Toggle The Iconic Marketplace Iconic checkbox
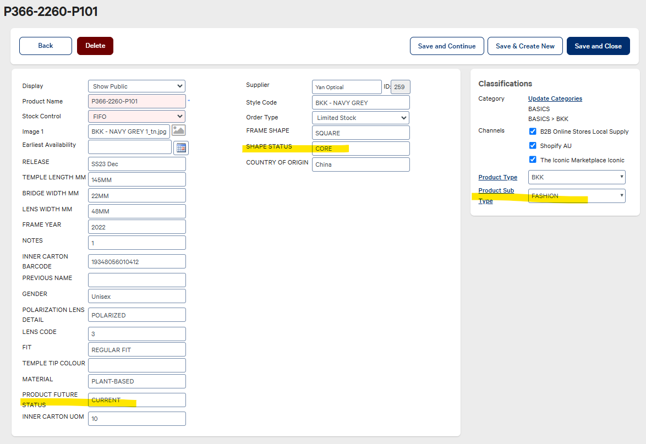This screenshot has height=444, width=646. (x=532, y=160)
